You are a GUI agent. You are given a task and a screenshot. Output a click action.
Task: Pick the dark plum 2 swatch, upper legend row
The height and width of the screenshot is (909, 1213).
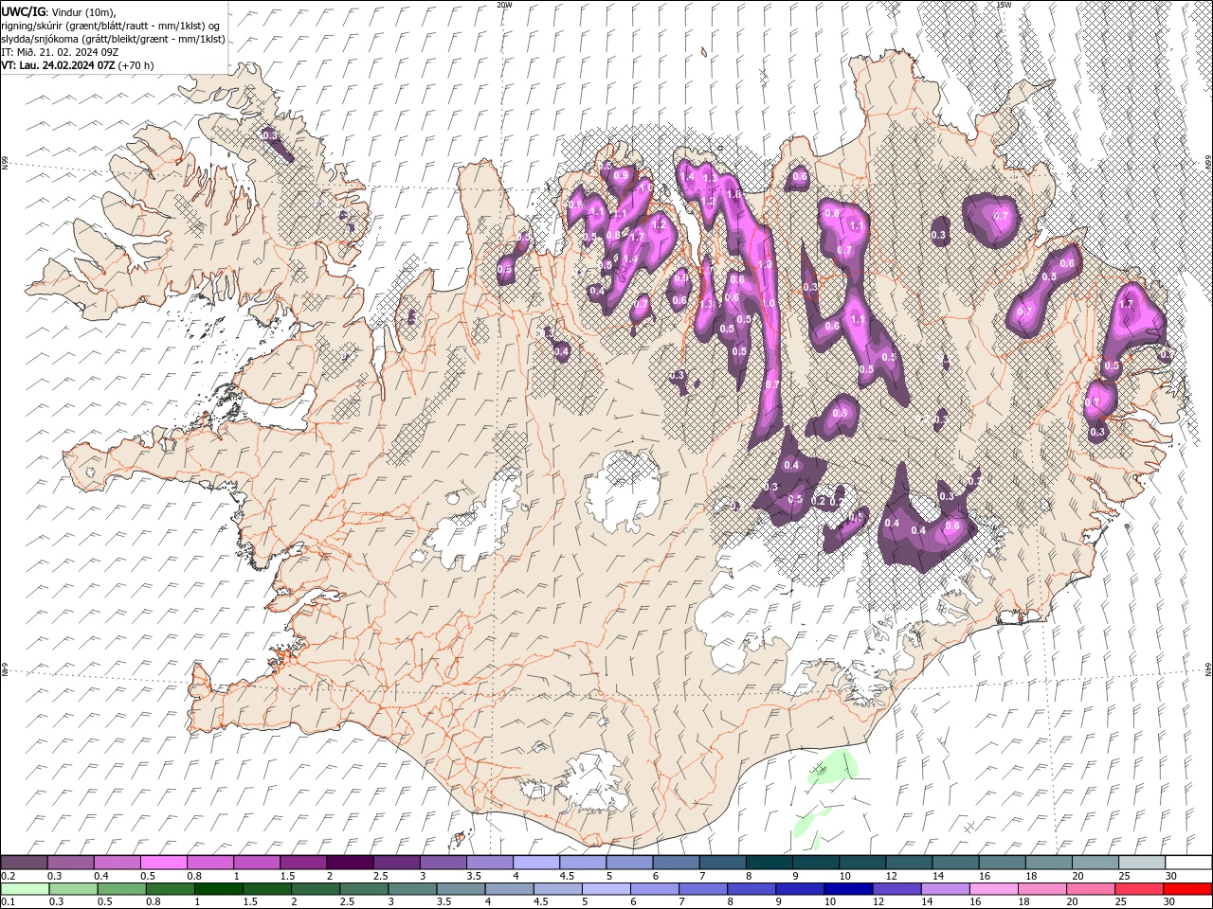click(x=350, y=863)
